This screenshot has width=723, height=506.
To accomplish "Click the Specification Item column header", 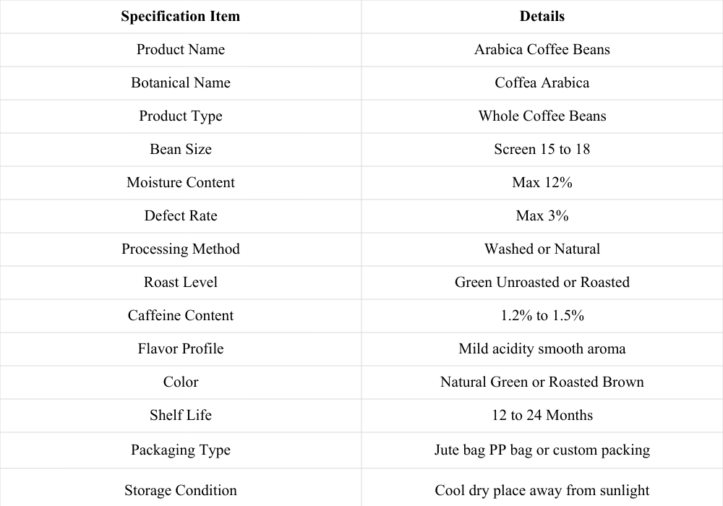I will pyautogui.click(x=180, y=16).
